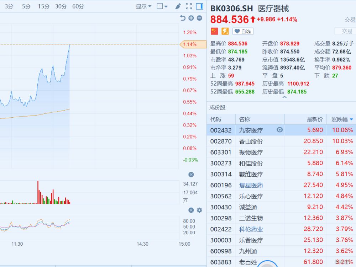Reset chart zoom with the undo arrow
The height and width of the screenshot is (267, 356).
click(x=183, y=18)
